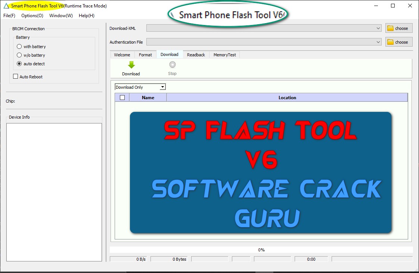This screenshot has height=273, width=419.
Task: Click the Authentication File path field
Action: click(264, 42)
